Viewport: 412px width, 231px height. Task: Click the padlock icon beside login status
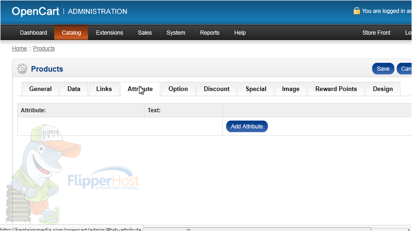pos(356,11)
